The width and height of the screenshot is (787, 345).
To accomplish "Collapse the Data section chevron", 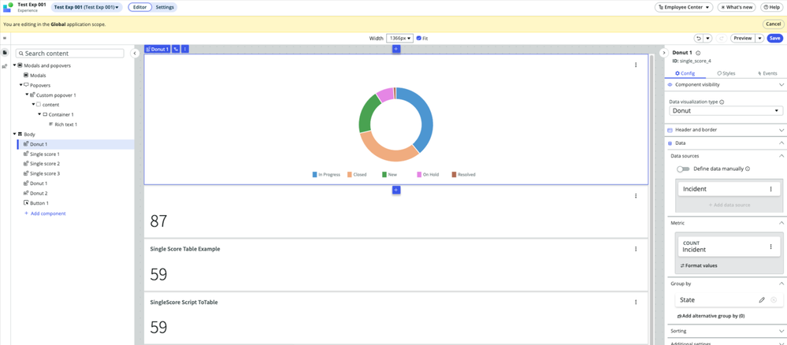I will tap(781, 143).
